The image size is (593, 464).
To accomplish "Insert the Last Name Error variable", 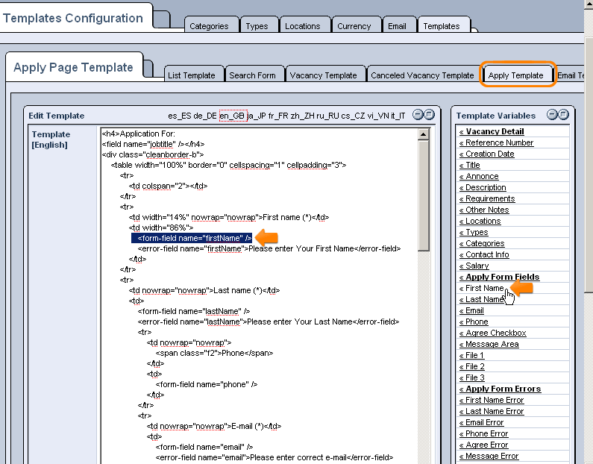I will (x=492, y=412).
